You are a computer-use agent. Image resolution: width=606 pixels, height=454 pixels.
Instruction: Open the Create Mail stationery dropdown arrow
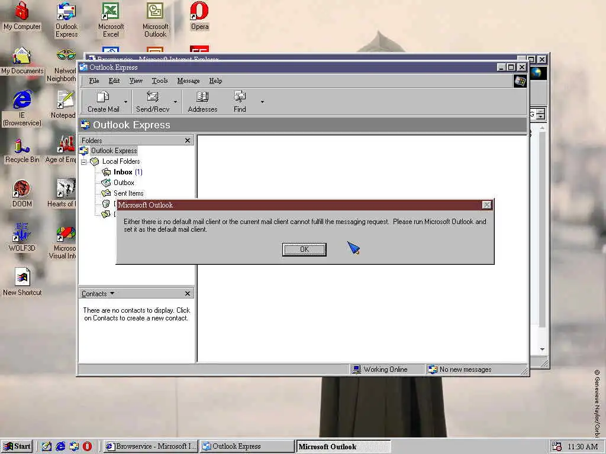point(125,102)
